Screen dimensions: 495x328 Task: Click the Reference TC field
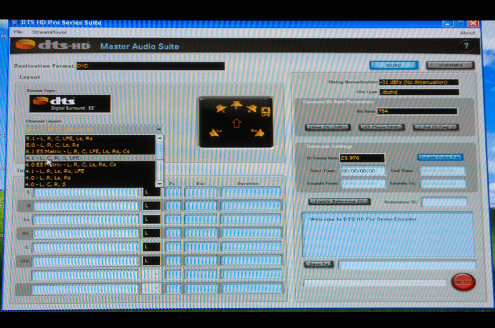444,202
